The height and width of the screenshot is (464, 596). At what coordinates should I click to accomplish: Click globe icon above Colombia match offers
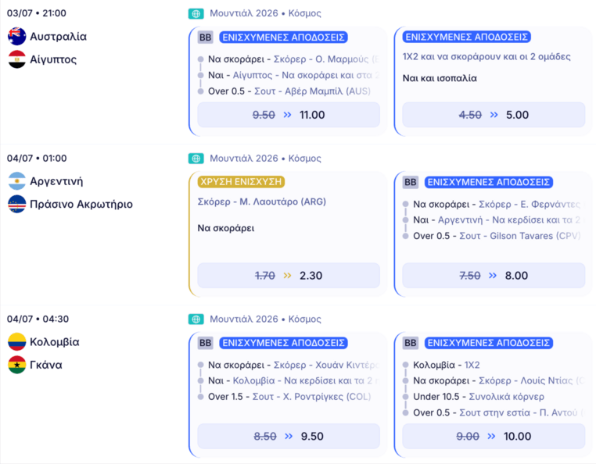pyautogui.click(x=196, y=319)
